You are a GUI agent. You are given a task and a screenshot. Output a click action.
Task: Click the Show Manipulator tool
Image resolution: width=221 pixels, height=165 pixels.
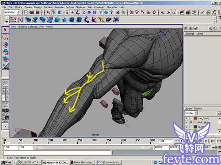click(5, 66)
